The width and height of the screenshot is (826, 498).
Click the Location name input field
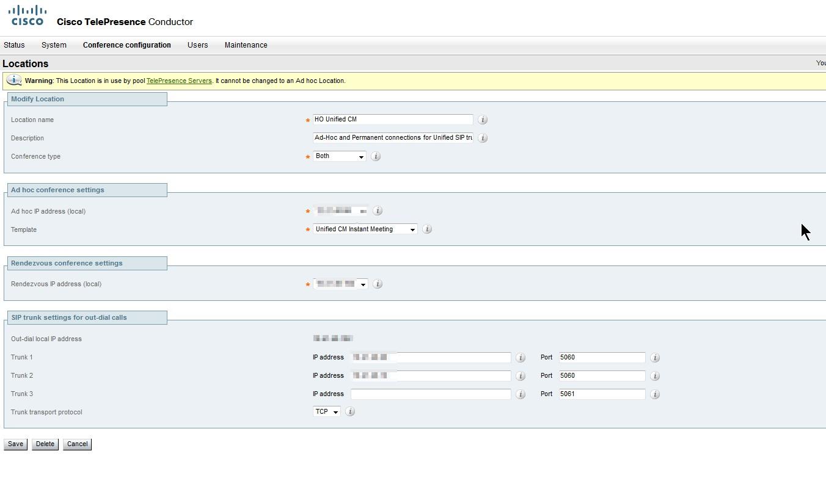(x=393, y=120)
